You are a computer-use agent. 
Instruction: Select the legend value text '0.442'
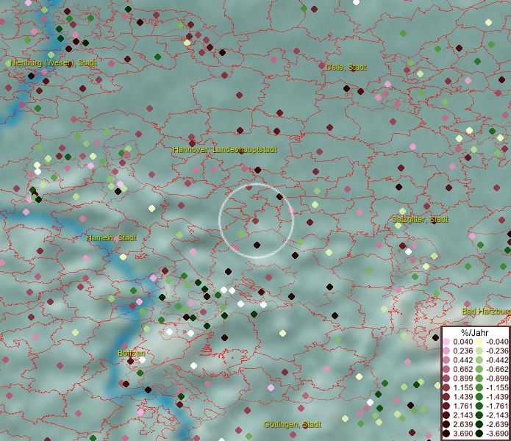pyautogui.click(x=462, y=360)
